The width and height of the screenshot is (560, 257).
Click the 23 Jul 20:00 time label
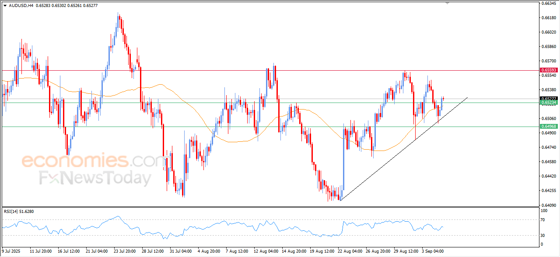point(125,252)
